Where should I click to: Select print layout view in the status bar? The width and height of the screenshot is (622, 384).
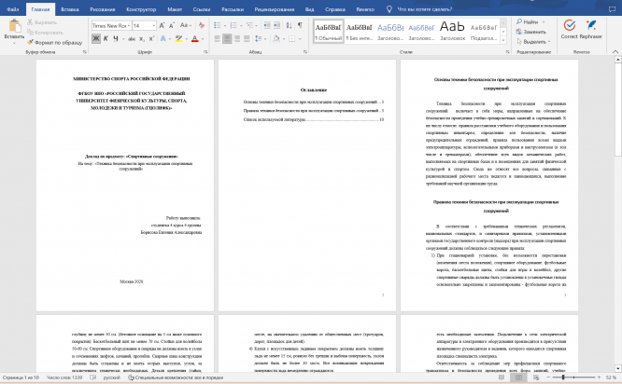click(518, 377)
